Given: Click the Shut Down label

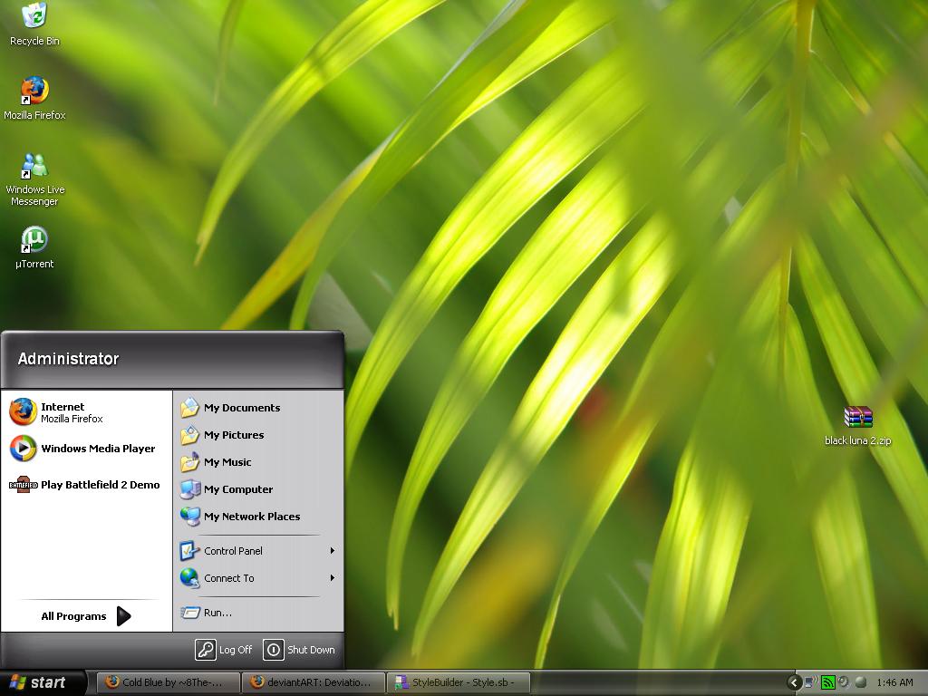Looking at the screenshot, I should (x=312, y=650).
